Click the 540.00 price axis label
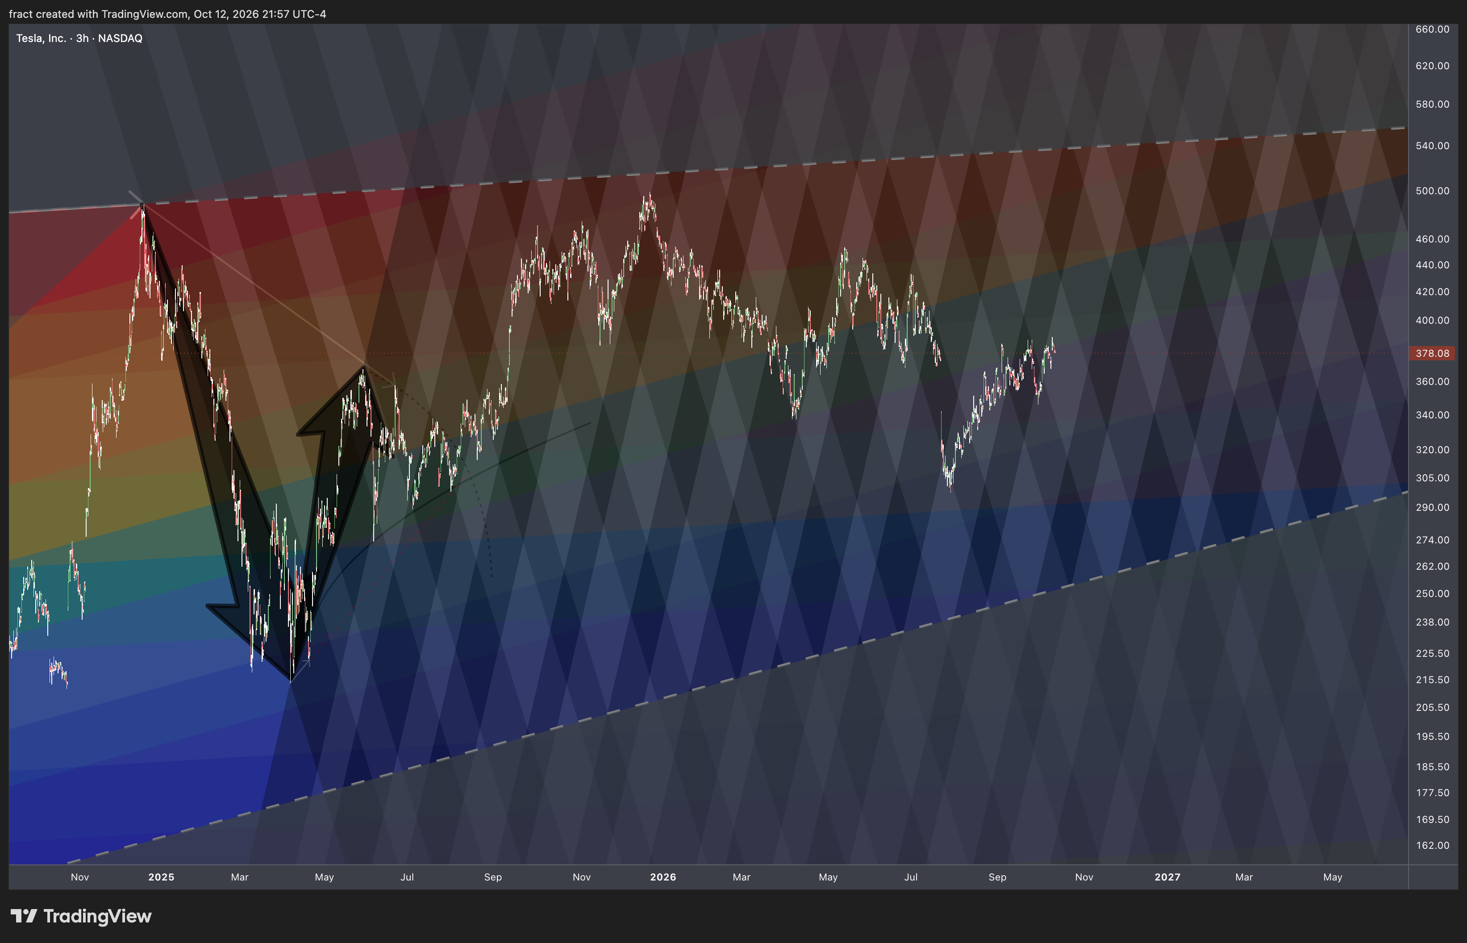The width and height of the screenshot is (1467, 943). click(x=1432, y=146)
